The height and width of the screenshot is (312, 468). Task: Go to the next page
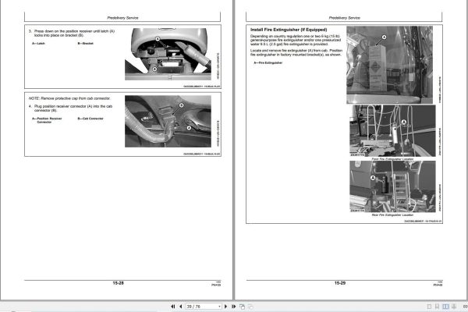pyautogui.click(x=225, y=307)
